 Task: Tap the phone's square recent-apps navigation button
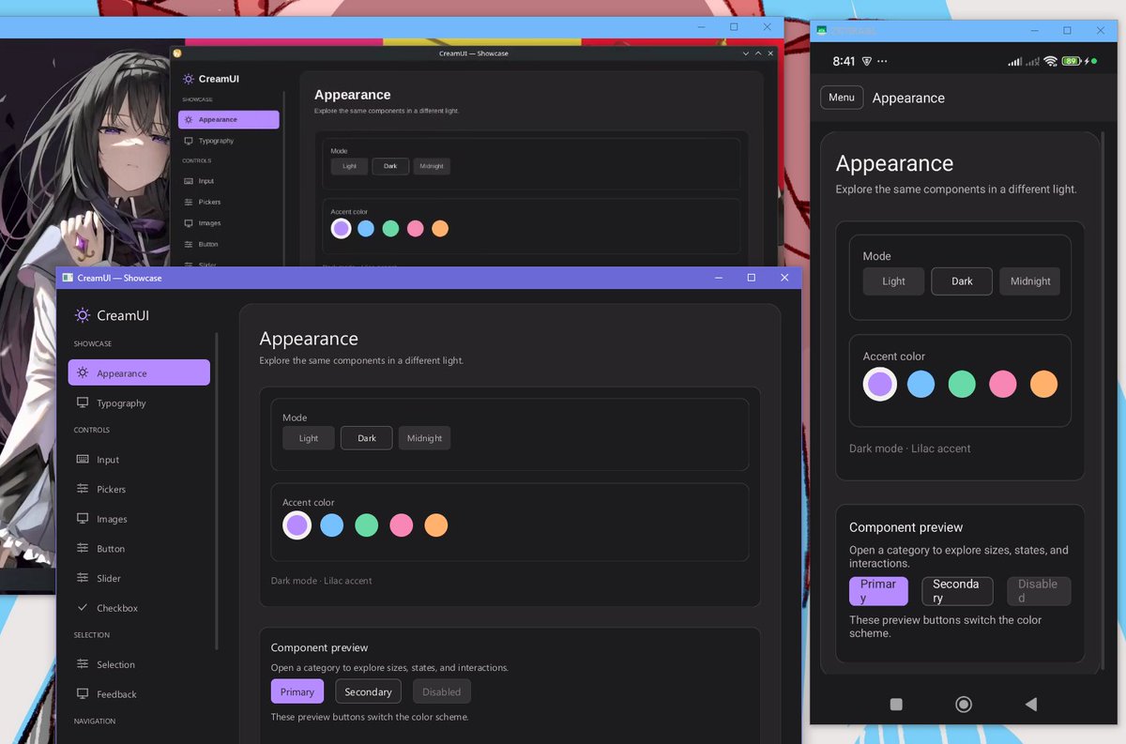point(896,705)
